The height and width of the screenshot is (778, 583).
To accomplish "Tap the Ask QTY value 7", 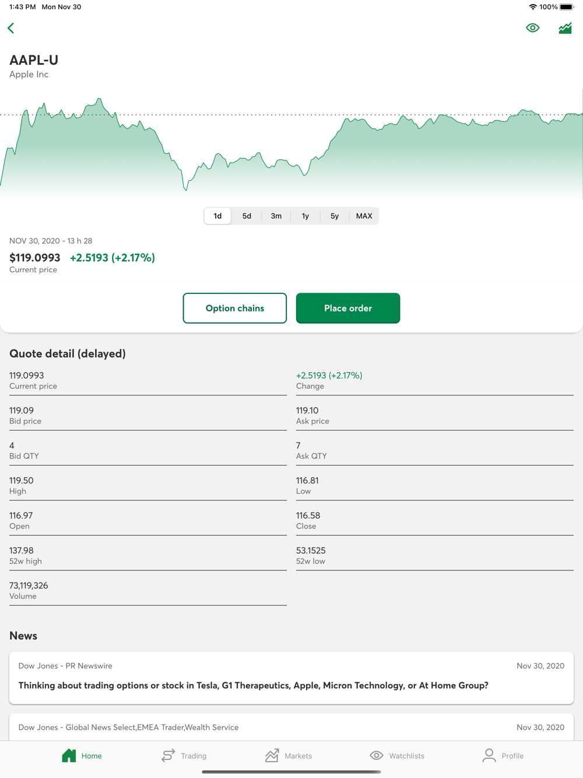I will click(x=298, y=446).
